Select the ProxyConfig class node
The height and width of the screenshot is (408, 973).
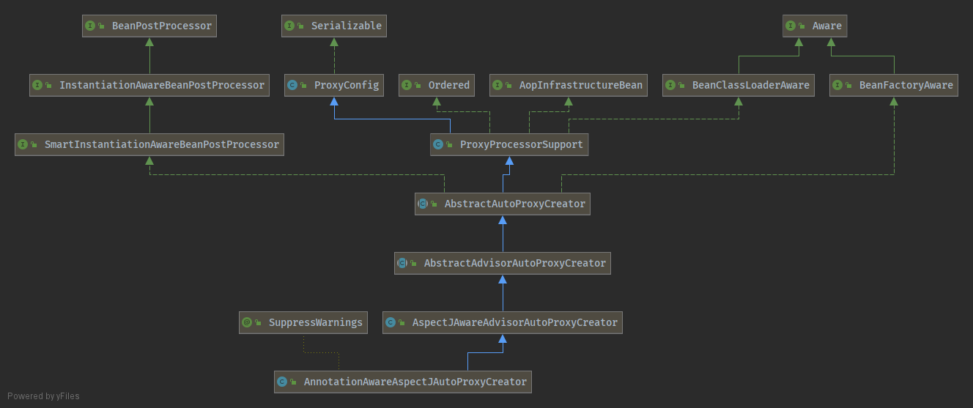coord(335,85)
